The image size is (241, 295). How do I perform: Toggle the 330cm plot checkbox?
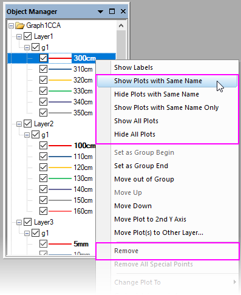[43, 91]
